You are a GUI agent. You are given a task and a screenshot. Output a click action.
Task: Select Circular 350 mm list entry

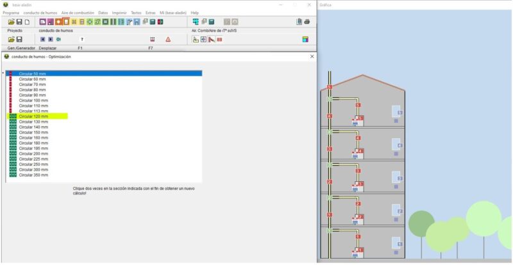point(32,175)
